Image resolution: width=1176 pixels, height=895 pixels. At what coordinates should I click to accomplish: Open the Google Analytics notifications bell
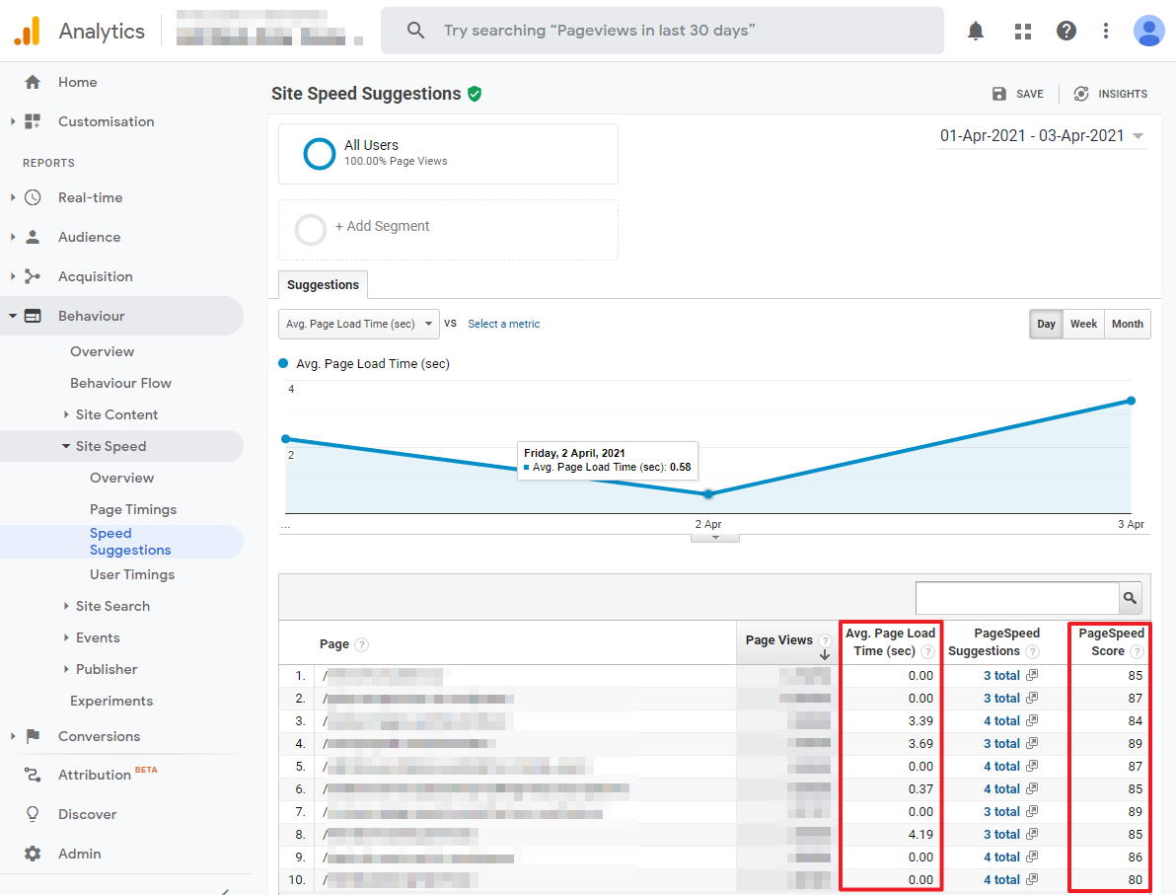[x=976, y=31]
